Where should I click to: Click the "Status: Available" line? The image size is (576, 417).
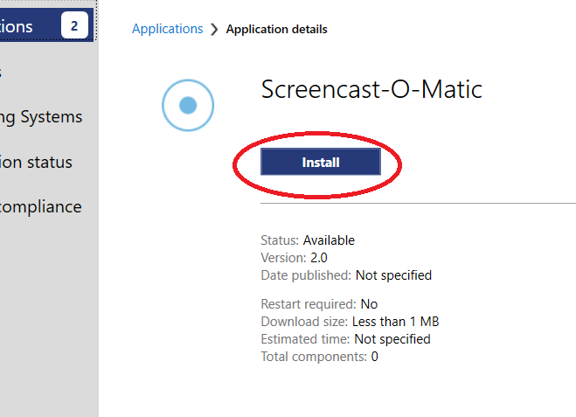[x=308, y=240]
